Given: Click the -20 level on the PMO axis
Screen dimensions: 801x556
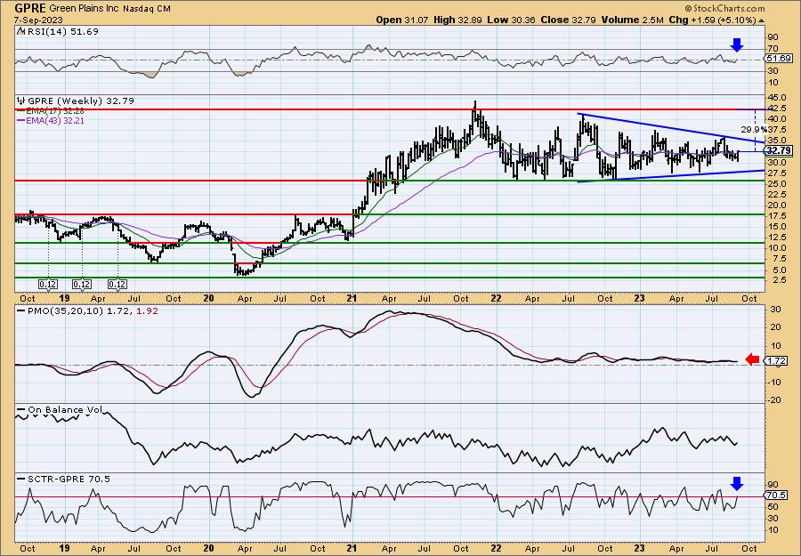Looking at the screenshot, I should tap(773, 400).
